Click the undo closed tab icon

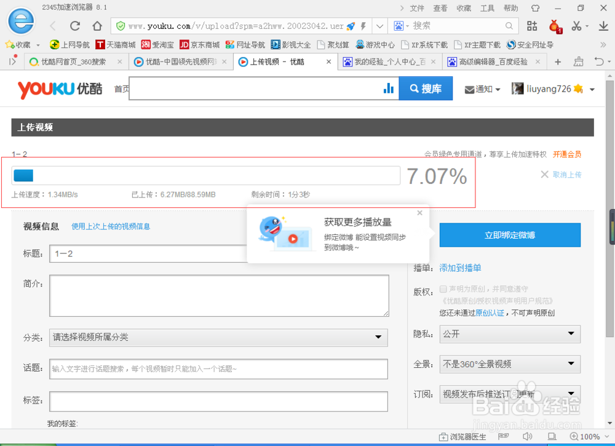click(x=599, y=62)
